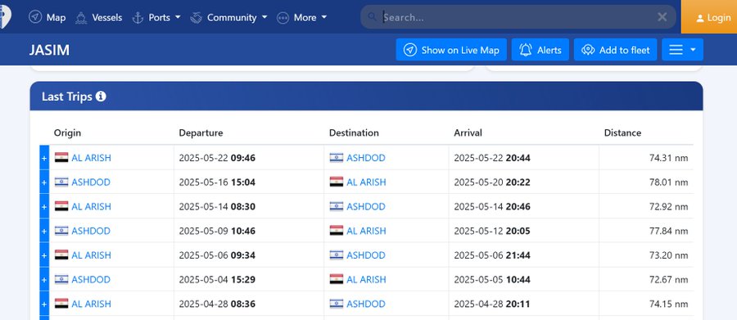Click the Login button
The image size is (737, 320).
click(x=709, y=17)
